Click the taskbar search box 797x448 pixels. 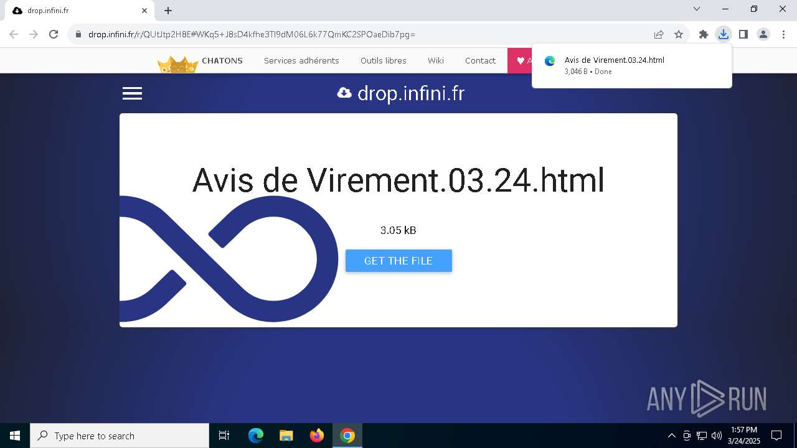pyautogui.click(x=120, y=436)
